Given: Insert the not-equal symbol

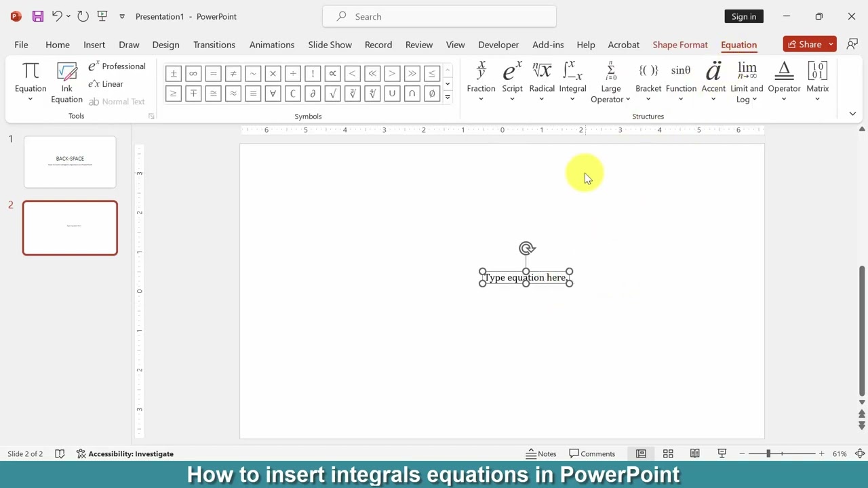Looking at the screenshot, I should 233,73.
